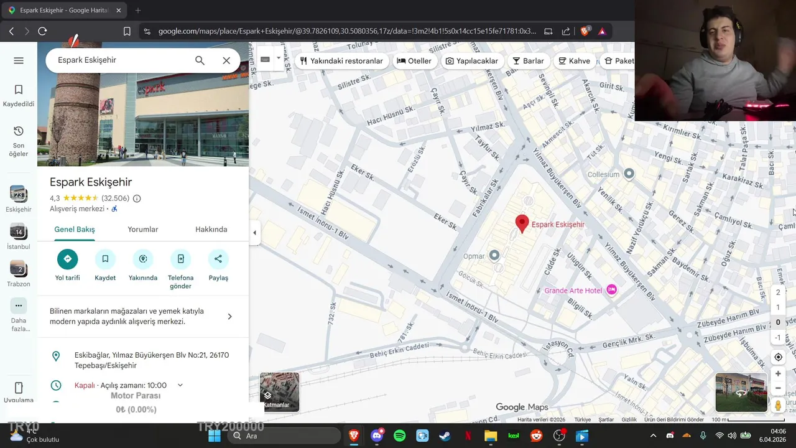Image resolution: width=796 pixels, height=448 pixels.
Task: Select indoor floor level 2
Action: (778, 292)
